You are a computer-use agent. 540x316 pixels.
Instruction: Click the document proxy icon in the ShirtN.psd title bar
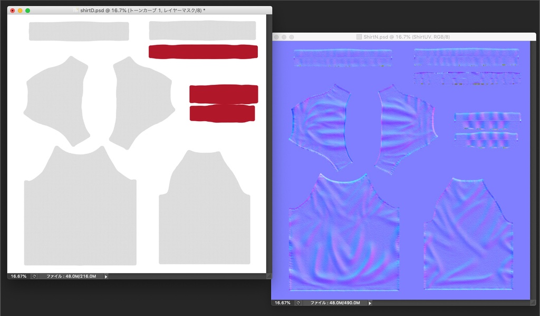359,37
